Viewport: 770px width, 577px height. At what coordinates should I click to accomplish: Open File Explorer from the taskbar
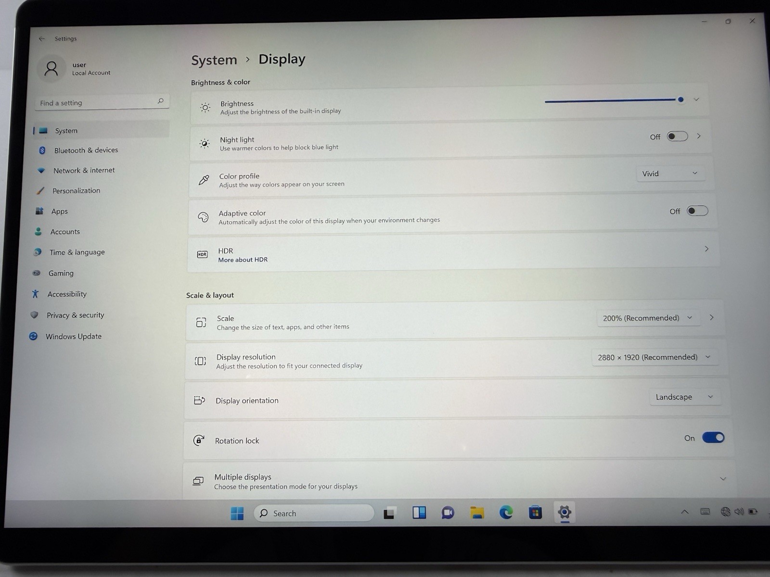coord(477,513)
